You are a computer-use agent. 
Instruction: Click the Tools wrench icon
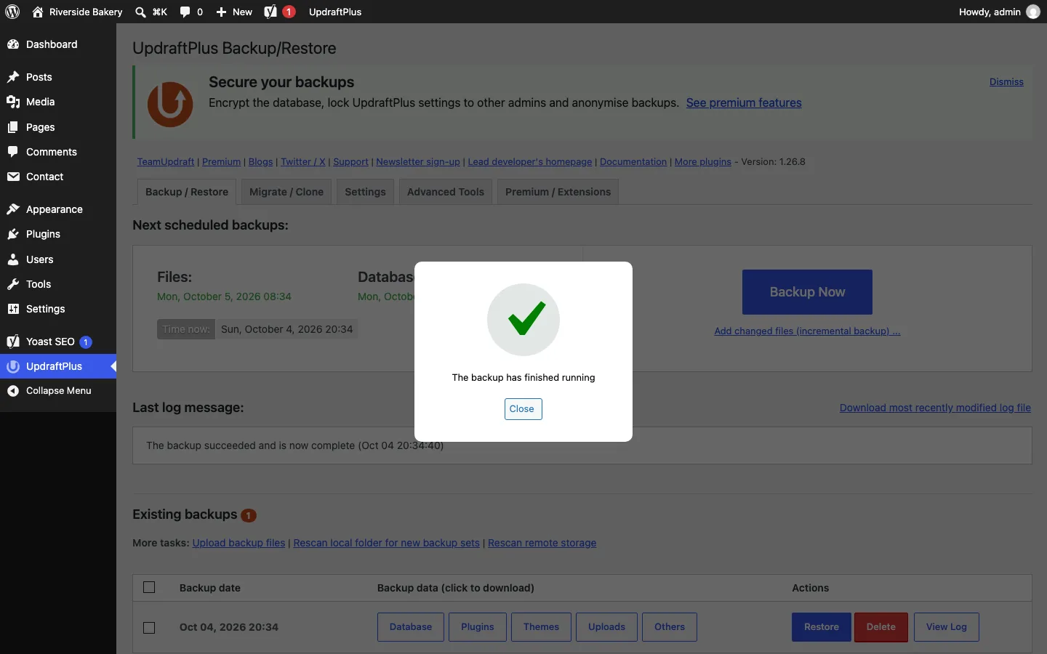[13, 284]
